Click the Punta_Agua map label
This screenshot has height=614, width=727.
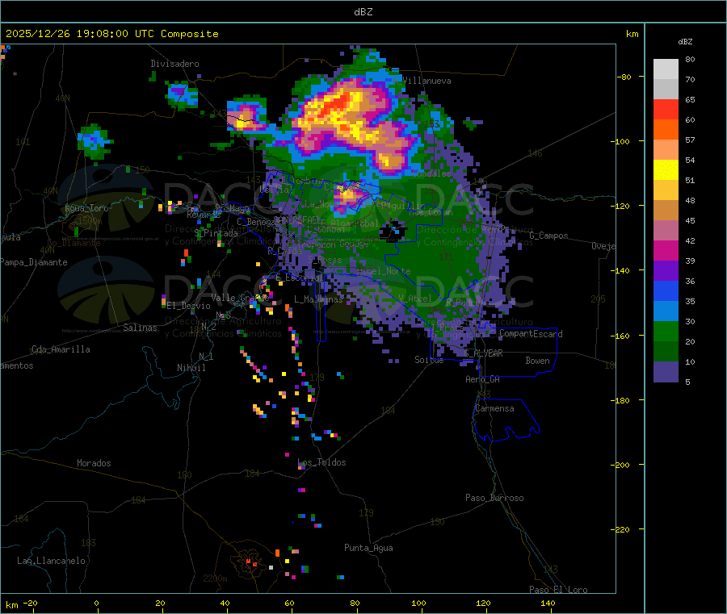point(368,548)
